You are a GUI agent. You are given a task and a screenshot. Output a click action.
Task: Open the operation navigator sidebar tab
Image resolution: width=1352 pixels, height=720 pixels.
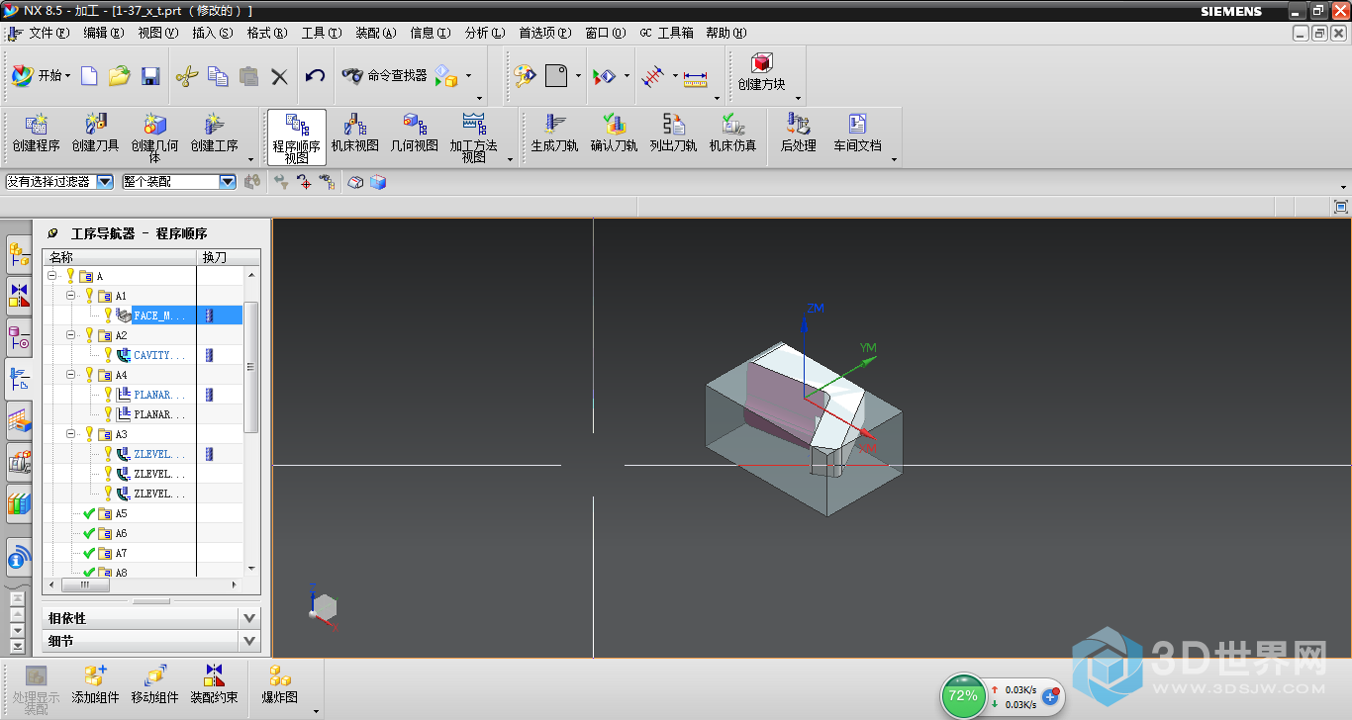click(x=19, y=379)
